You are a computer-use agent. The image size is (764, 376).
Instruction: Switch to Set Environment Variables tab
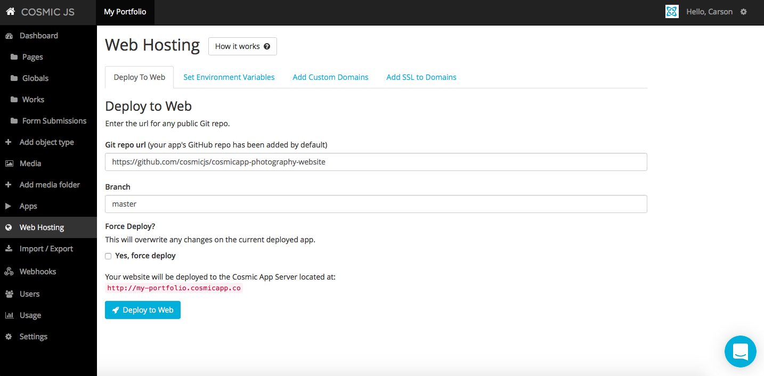coord(229,77)
